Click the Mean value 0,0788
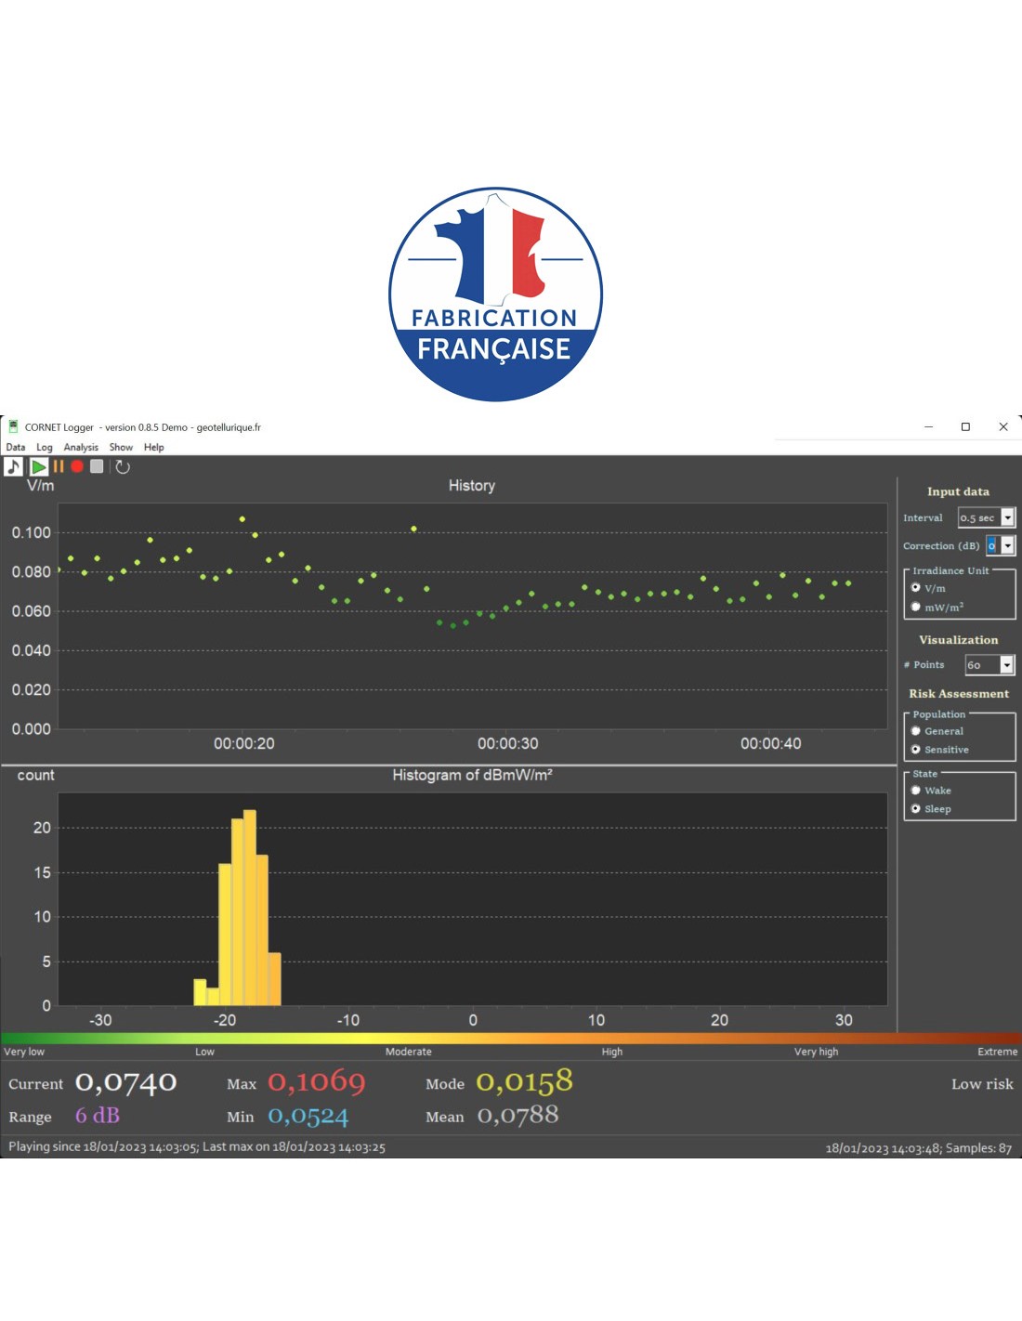1022x1321 pixels. click(x=518, y=1115)
